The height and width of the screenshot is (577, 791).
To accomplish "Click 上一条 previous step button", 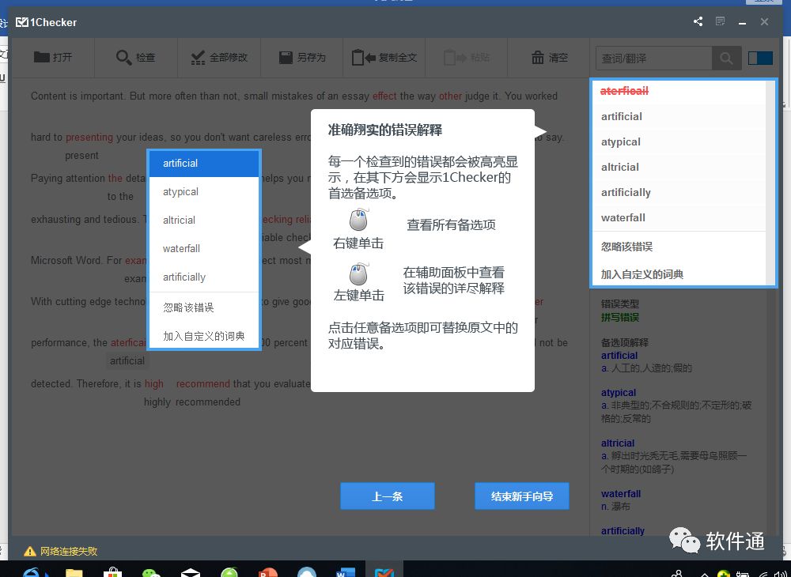I will pos(387,496).
